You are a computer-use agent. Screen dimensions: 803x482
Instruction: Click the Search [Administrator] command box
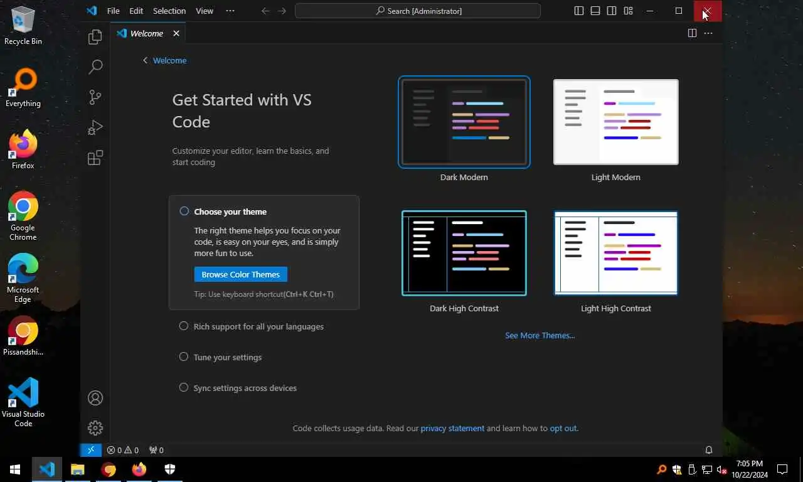pos(418,11)
